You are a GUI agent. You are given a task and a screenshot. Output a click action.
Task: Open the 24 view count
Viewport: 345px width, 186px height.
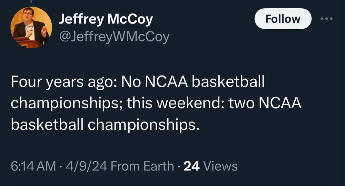pyautogui.click(x=192, y=166)
